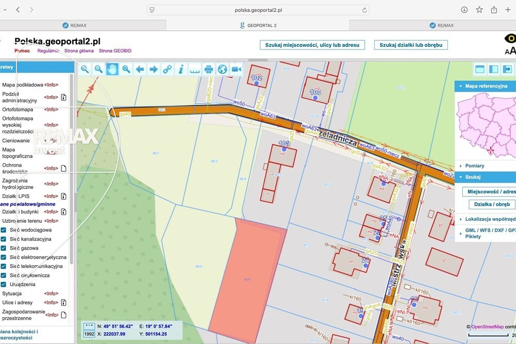Screen dimensions: 516x344
Task: Open document icon next to Działki LPIS
Action: [63, 196]
